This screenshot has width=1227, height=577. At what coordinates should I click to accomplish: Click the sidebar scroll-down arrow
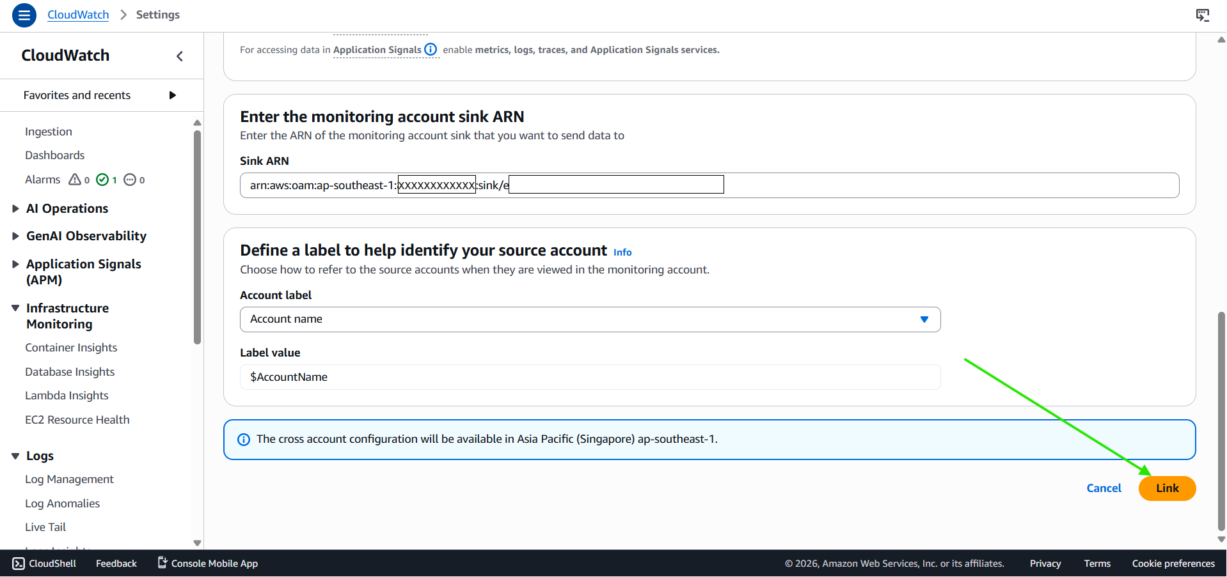197,543
